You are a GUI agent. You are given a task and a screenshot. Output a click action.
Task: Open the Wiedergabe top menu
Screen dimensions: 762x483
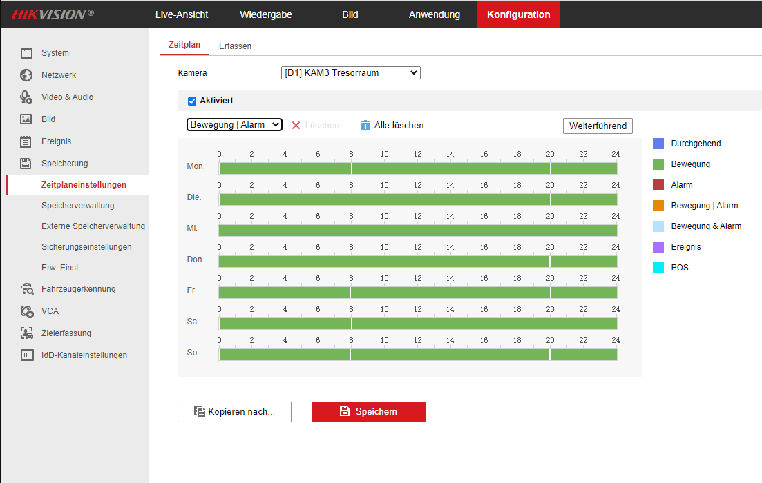(x=266, y=14)
